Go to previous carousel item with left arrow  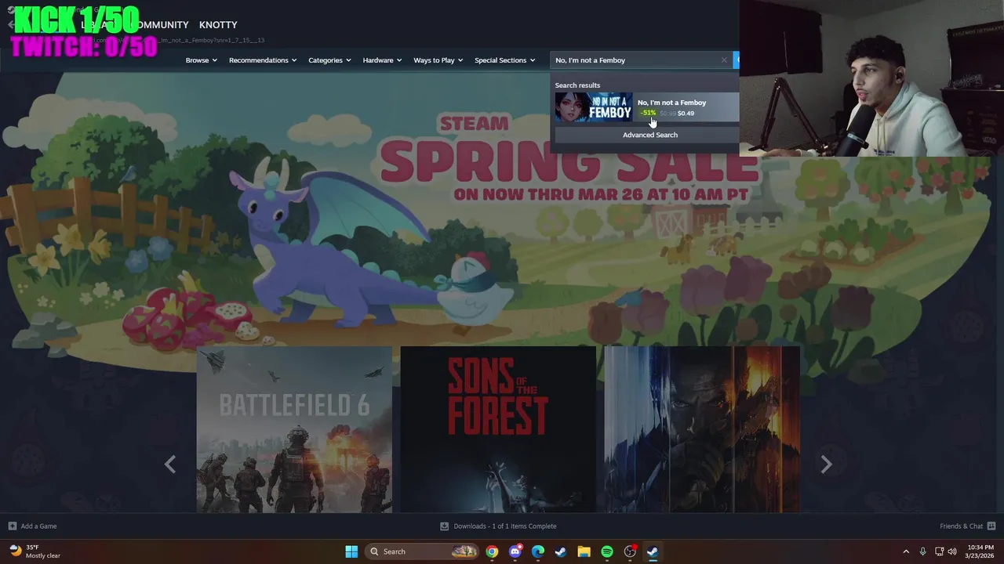pos(170,465)
